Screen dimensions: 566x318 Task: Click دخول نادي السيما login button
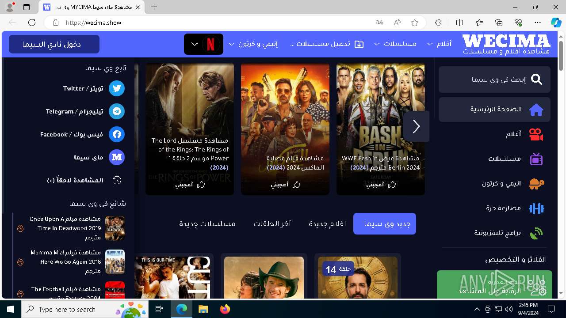coord(54,44)
